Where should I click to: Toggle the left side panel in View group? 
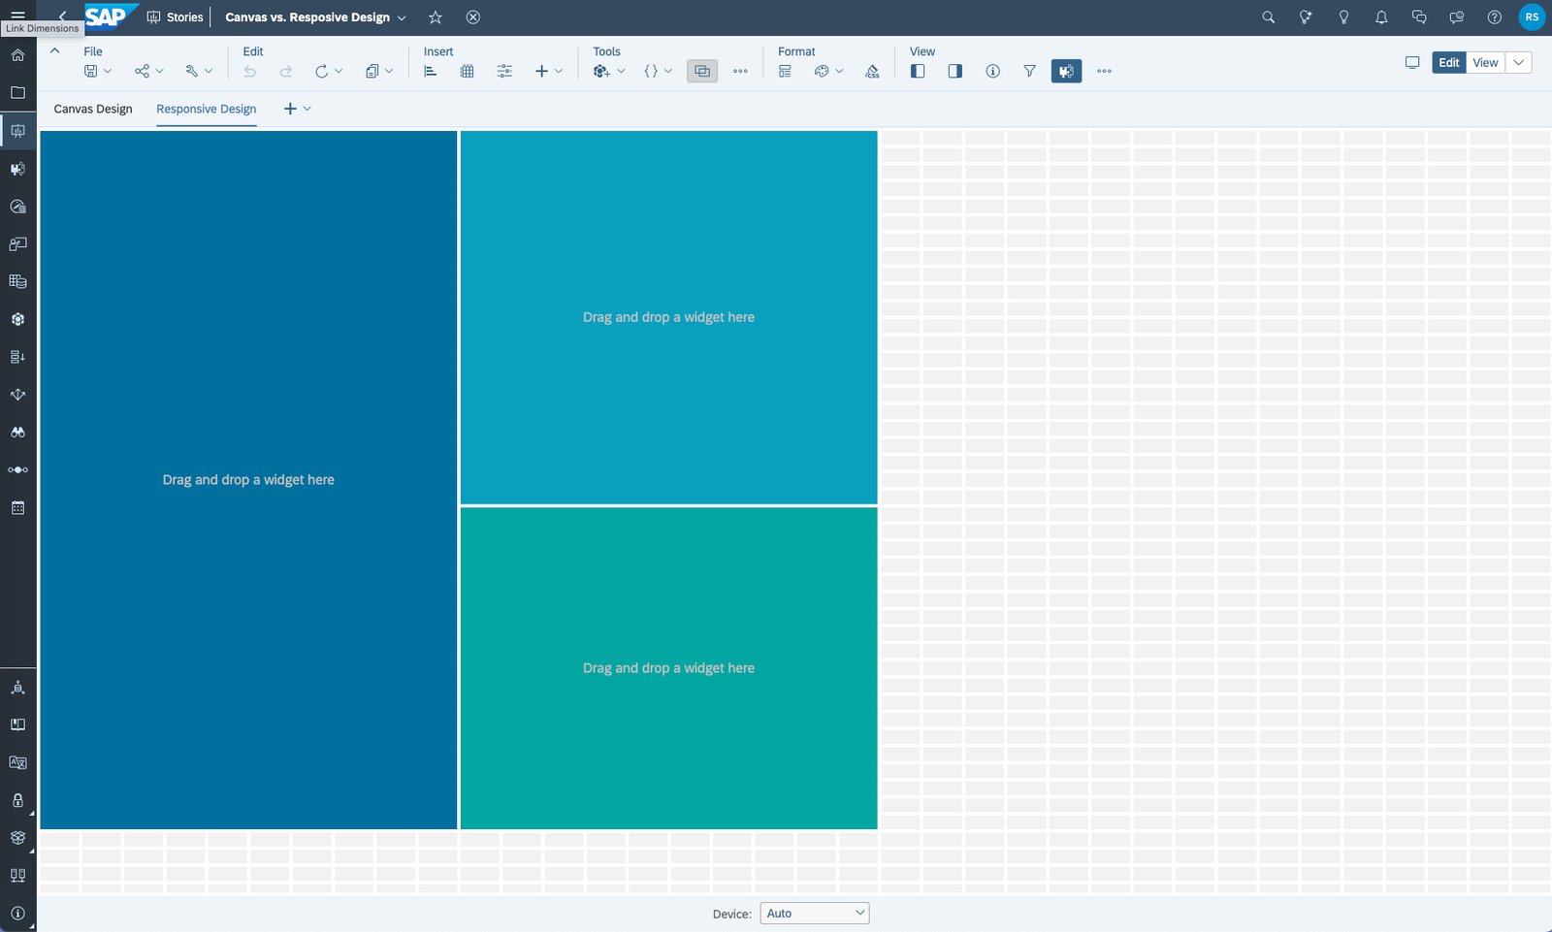(x=916, y=71)
